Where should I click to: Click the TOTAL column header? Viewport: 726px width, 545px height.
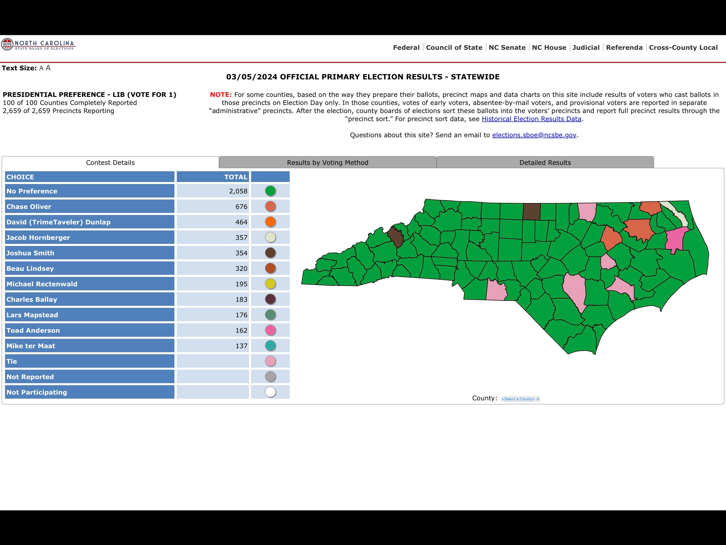click(x=213, y=177)
